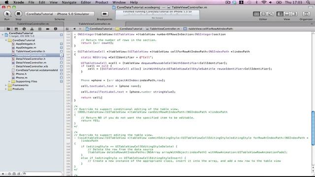Select Phone.h file

click(21, 74)
